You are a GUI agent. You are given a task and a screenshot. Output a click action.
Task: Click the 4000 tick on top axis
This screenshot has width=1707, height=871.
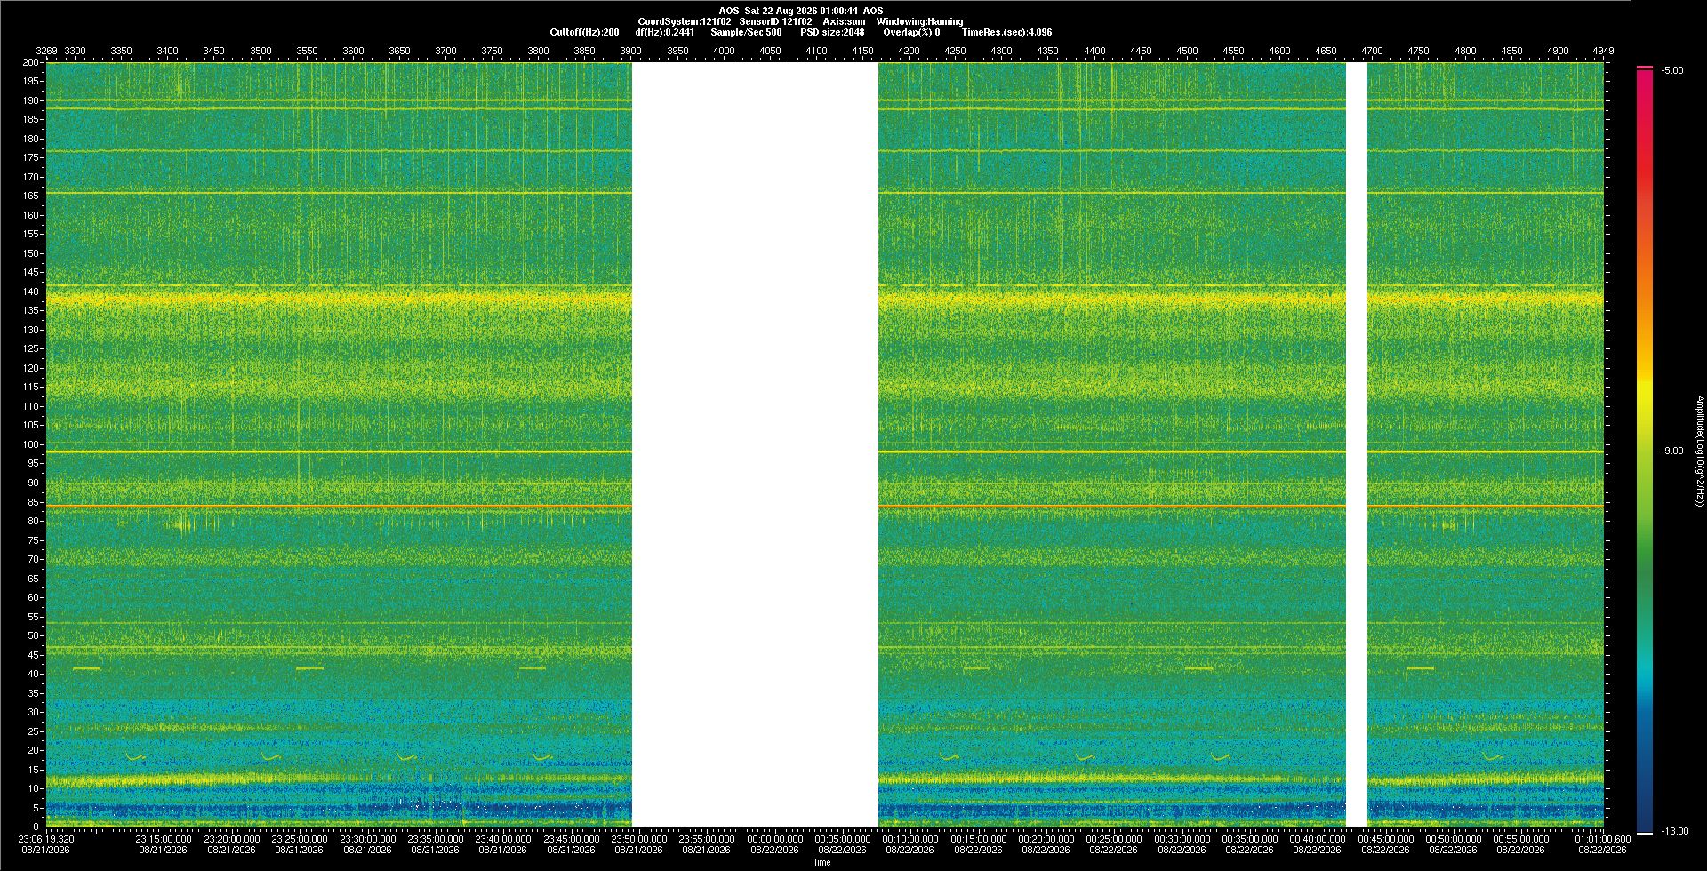pos(724,51)
